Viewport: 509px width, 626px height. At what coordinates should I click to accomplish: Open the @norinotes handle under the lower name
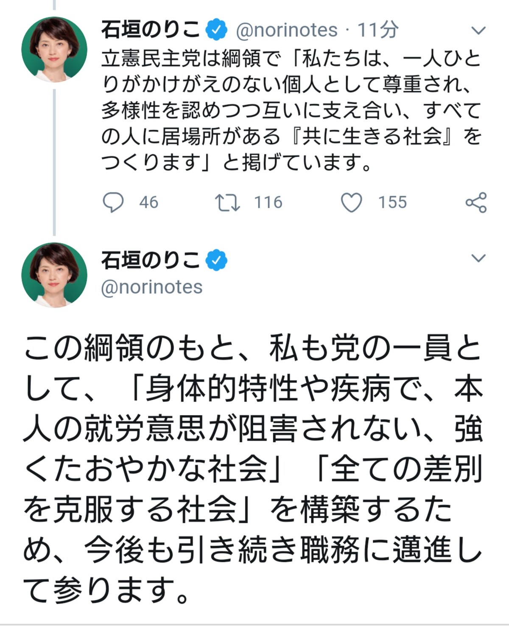click(x=152, y=287)
